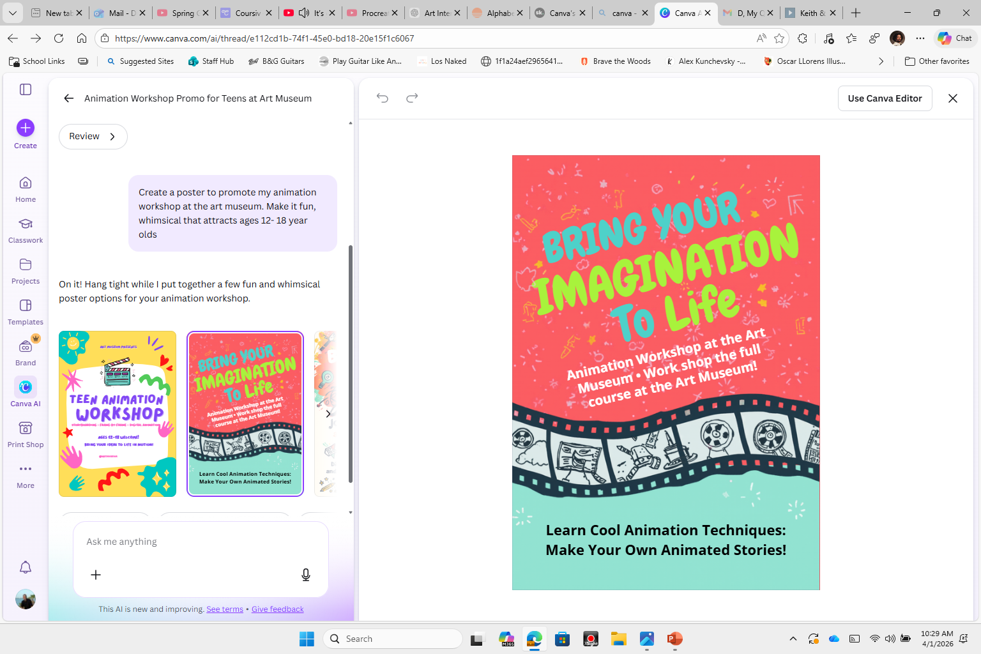981x654 pixels.
Task: Click the large poster preview image
Action: pos(665,372)
